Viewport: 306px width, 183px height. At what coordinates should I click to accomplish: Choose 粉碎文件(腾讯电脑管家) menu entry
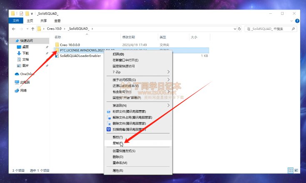pos(138,111)
